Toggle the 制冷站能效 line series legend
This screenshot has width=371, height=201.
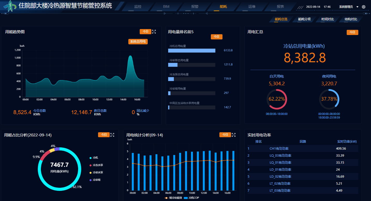[x=172, y=198]
